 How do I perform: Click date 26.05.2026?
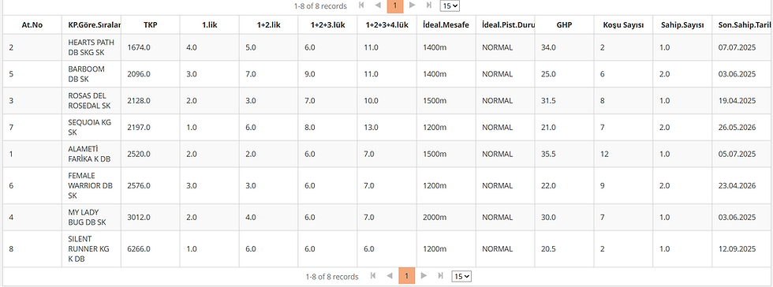[737, 127]
